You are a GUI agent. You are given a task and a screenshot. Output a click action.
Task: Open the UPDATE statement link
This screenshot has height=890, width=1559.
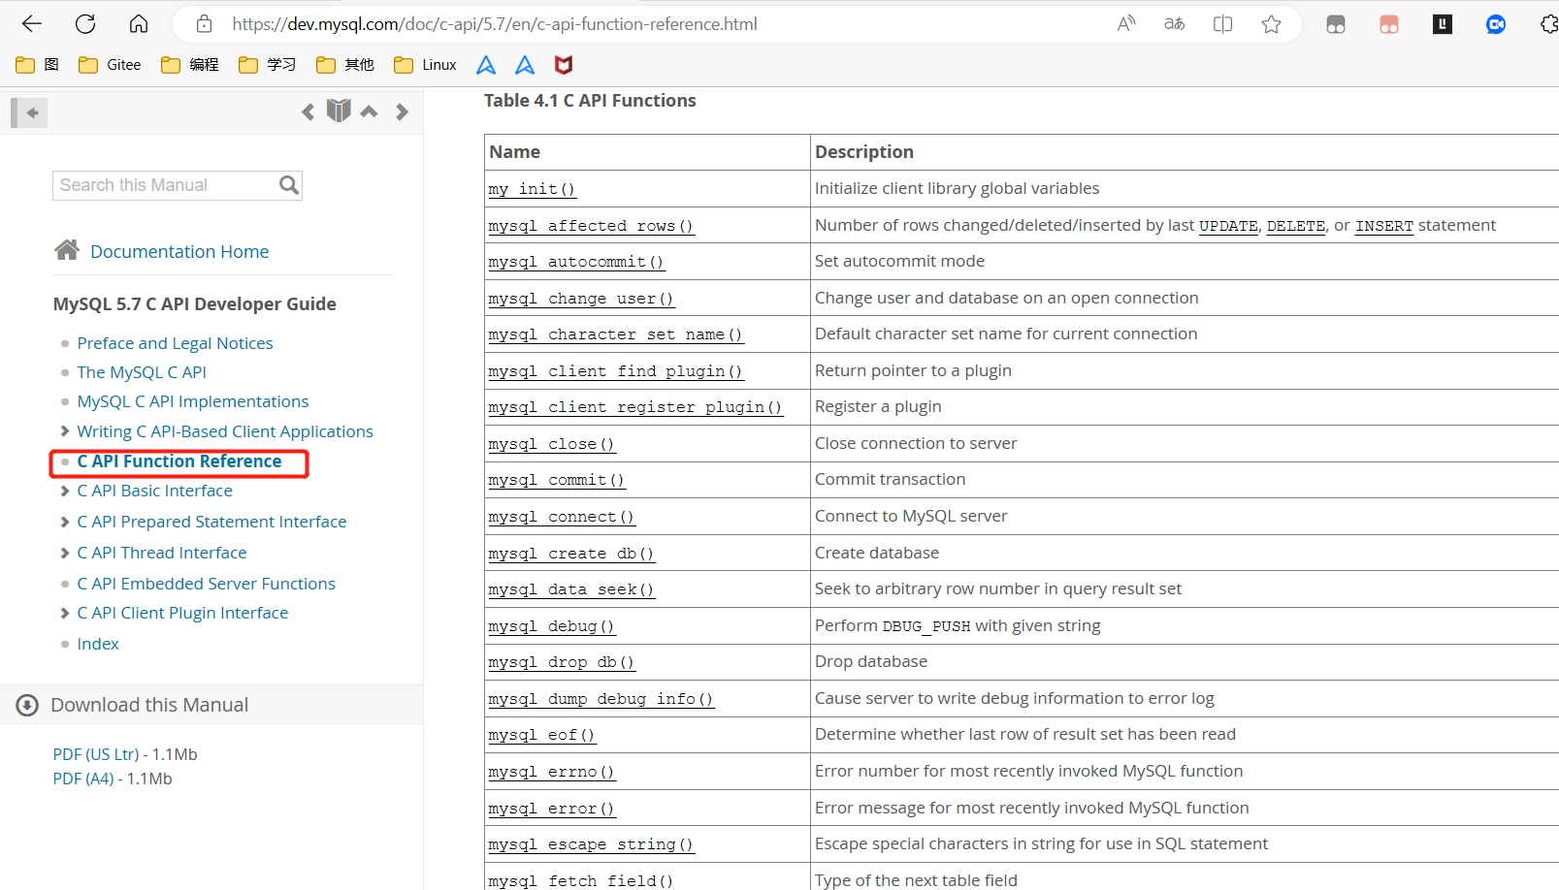(1228, 226)
